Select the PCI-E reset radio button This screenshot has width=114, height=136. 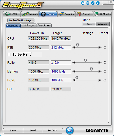105,80
